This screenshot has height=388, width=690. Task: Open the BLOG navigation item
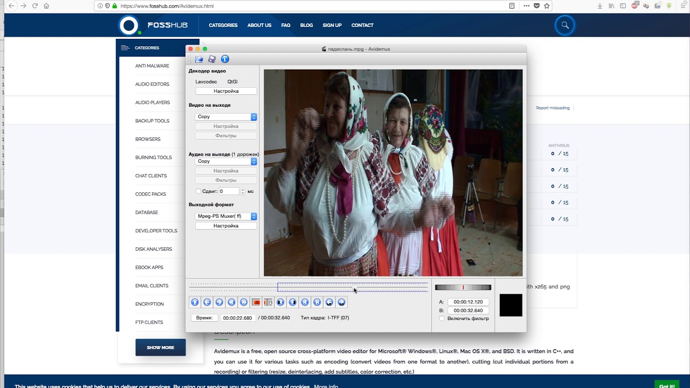(x=306, y=25)
